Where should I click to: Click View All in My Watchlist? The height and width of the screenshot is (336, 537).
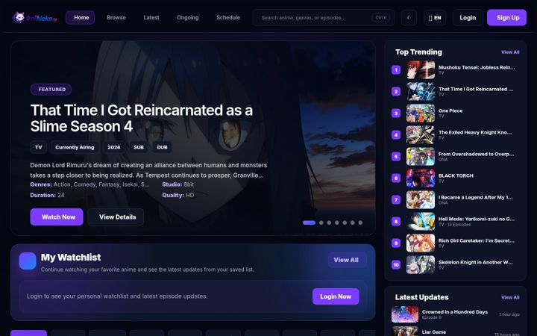(x=347, y=260)
